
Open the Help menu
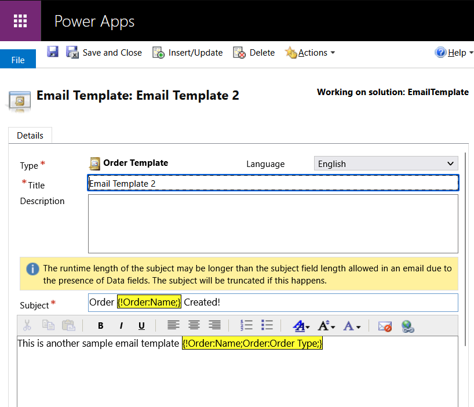pyautogui.click(x=454, y=53)
